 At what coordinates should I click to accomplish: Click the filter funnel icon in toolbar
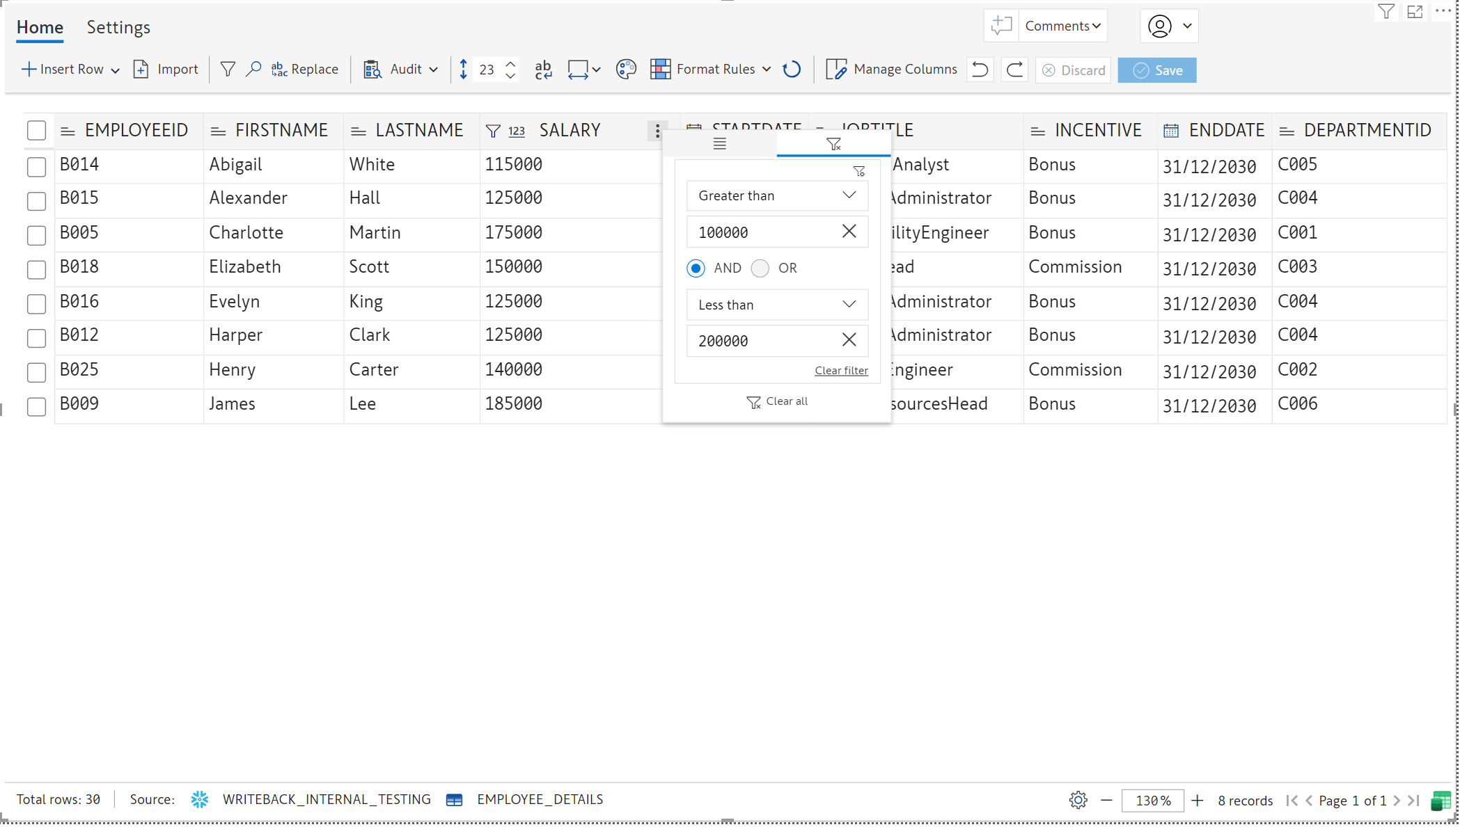coord(227,70)
